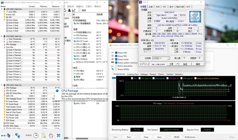Click AIDA64 toolbar graph chart icon
This screenshot has width=238, height=140.
pos(74,10)
